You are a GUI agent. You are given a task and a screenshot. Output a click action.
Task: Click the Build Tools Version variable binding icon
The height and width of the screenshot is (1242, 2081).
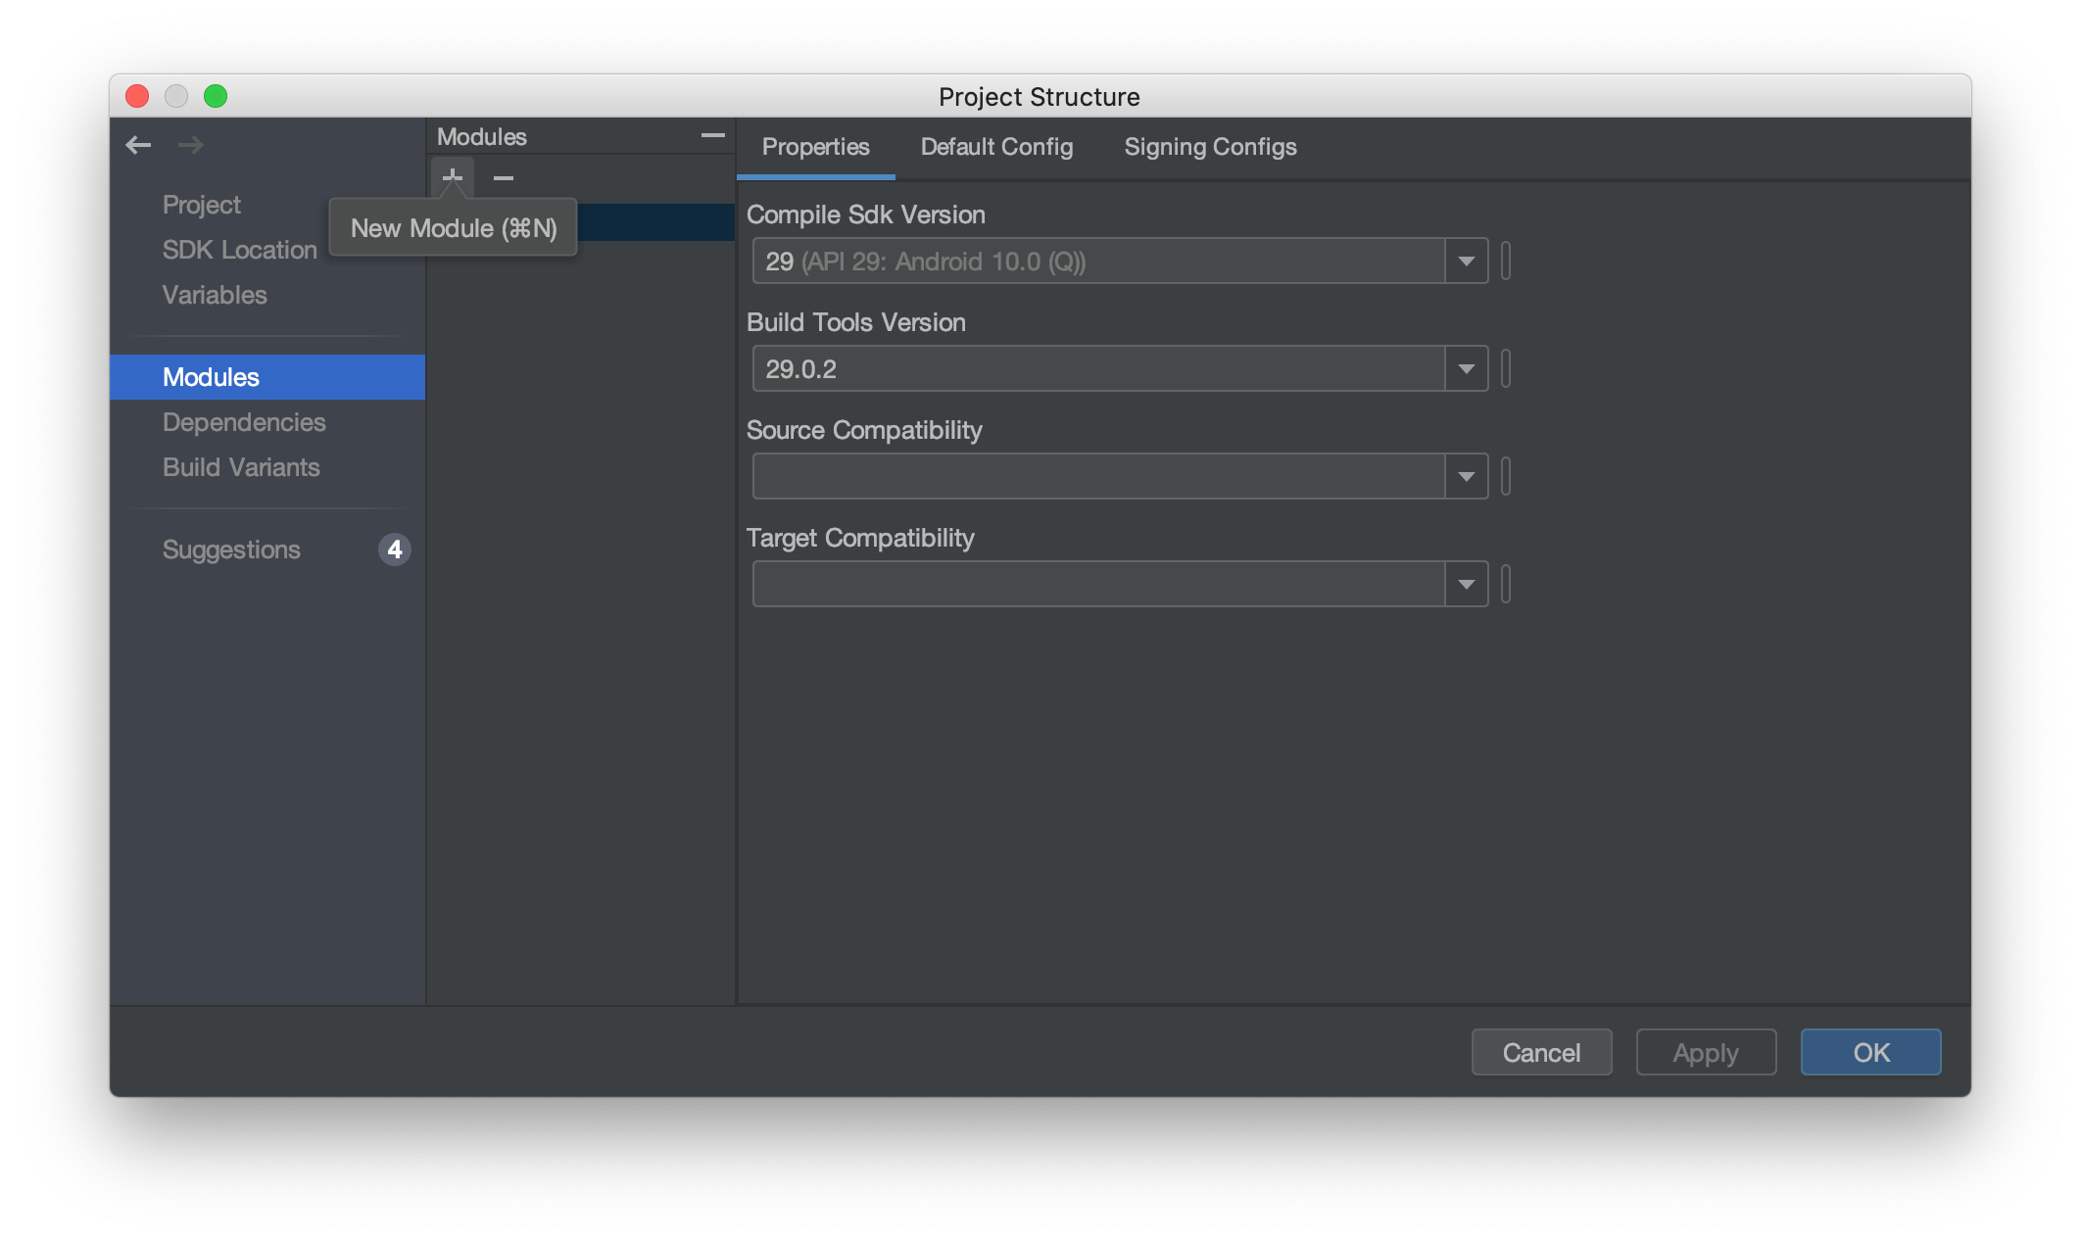(x=1506, y=368)
